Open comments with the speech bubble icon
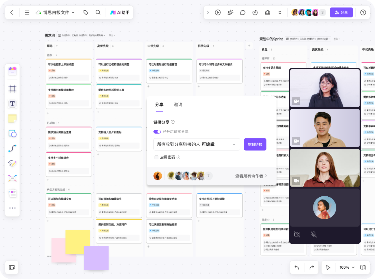This screenshot has width=375, height=279. [243, 12]
